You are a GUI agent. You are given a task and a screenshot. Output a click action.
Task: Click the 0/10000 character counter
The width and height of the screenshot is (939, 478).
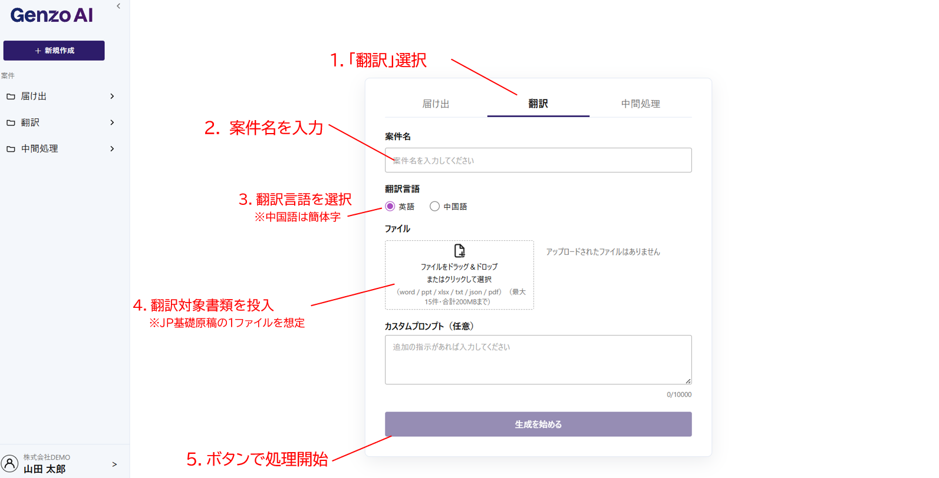tap(679, 395)
